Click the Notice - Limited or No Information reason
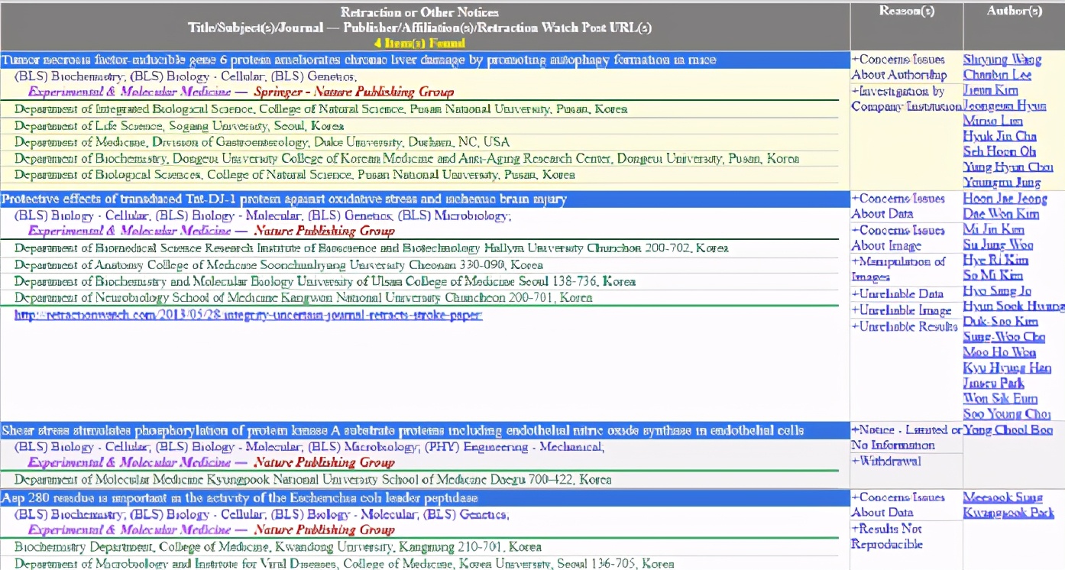 pyautogui.click(x=906, y=438)
